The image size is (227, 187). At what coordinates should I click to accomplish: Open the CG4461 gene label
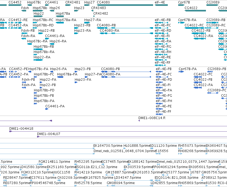click(51, 2)
